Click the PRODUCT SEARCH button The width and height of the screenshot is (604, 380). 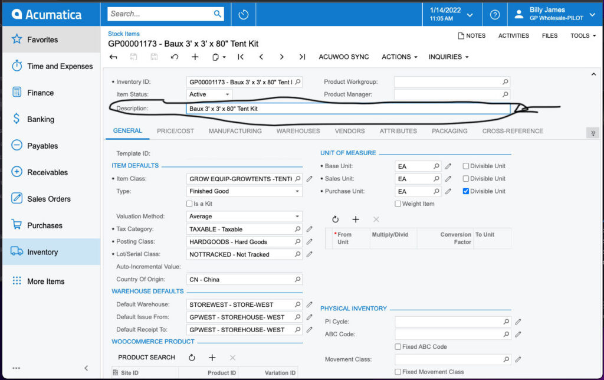(146, 358)
